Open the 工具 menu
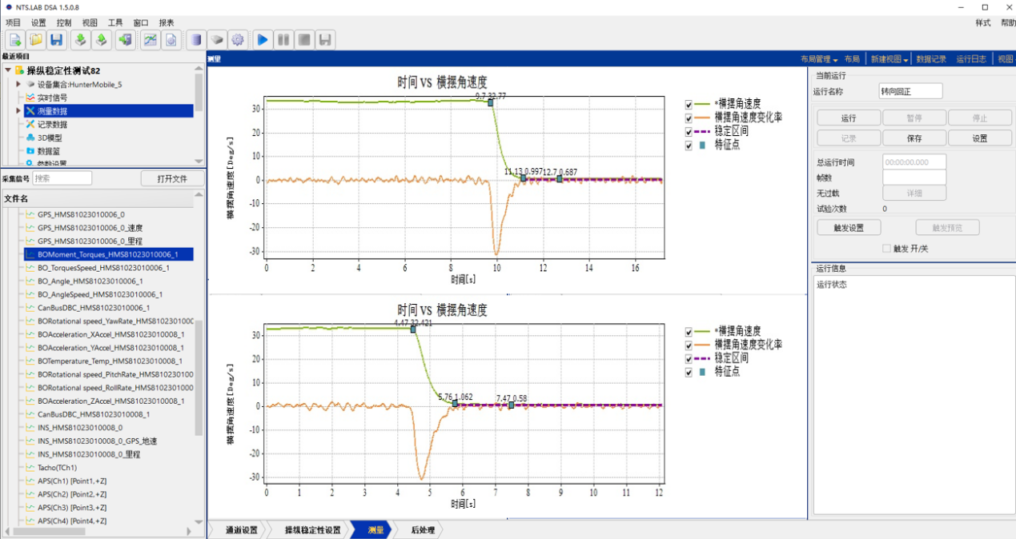Image resolution: width=1016 pixels, height=539 pixels. [115, 22]
